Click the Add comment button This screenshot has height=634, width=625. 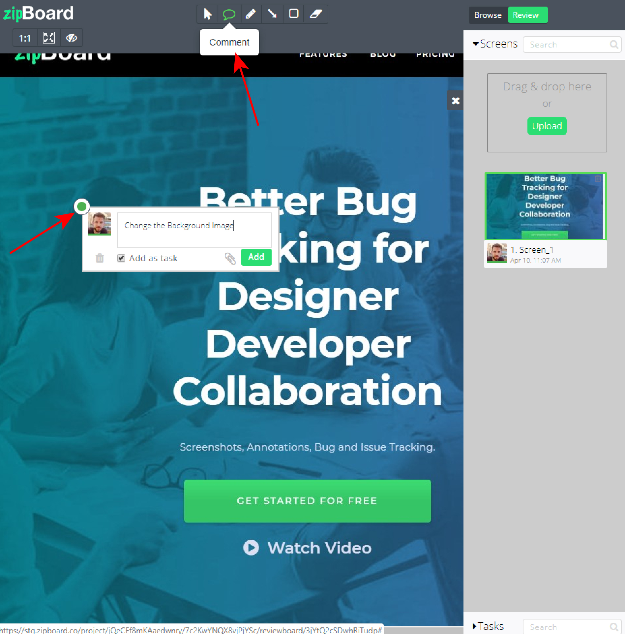pyautogui.click(x=256, y=257)
